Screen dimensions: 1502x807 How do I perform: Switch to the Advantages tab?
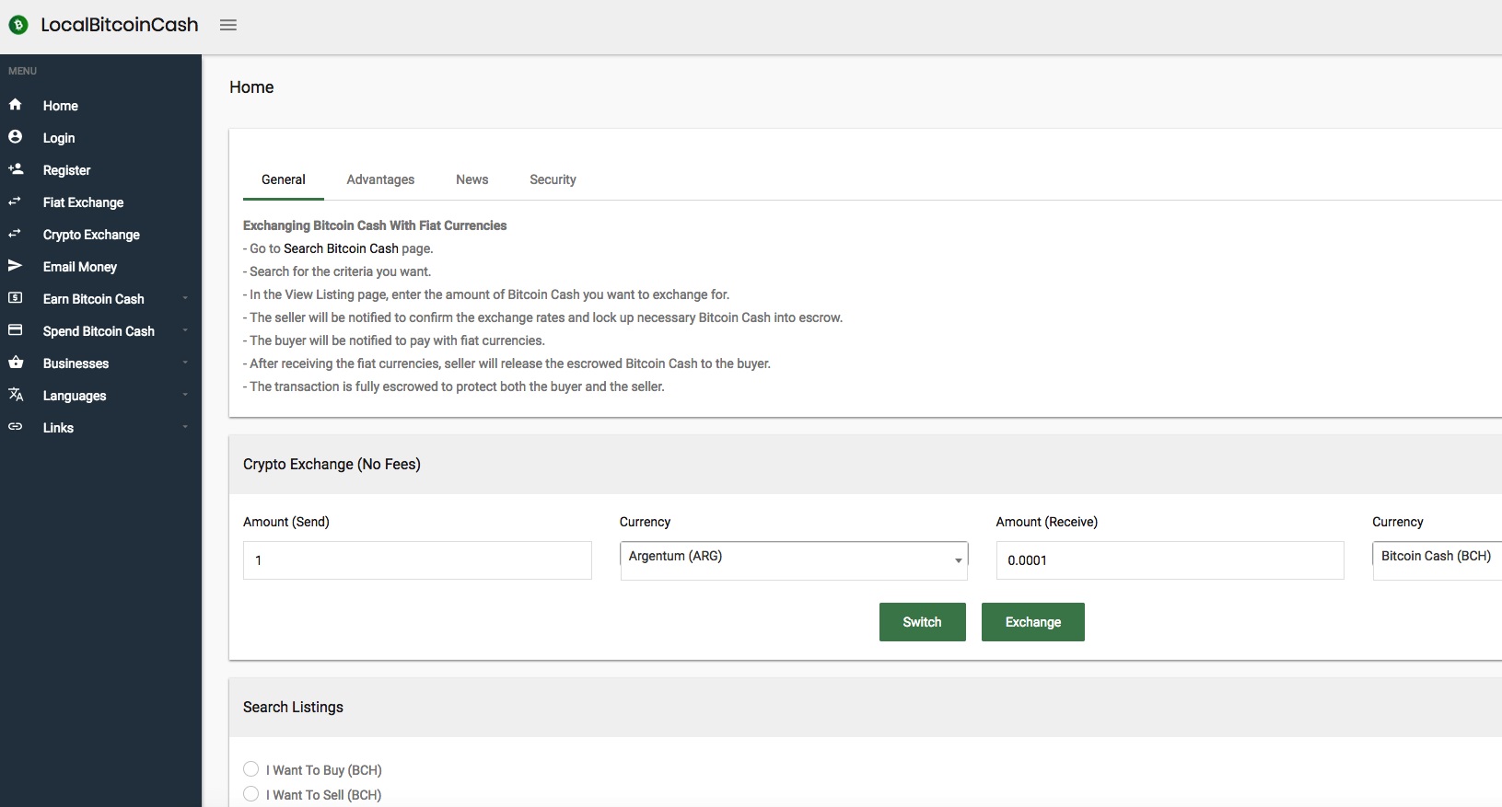380,179
